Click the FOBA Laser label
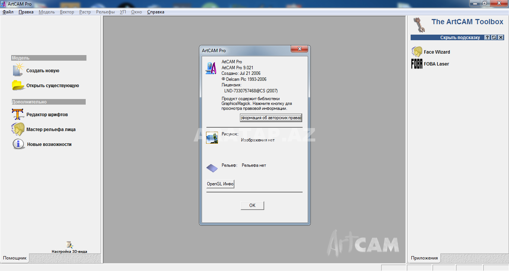The width and height of the screenshot is (509, 271). [x=436, y=64]
